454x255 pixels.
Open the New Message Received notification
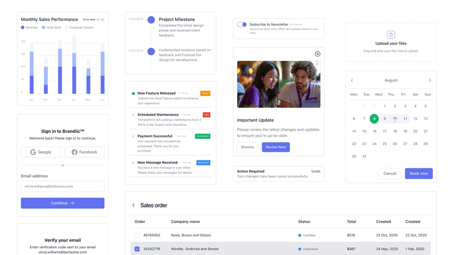(171, 167)
